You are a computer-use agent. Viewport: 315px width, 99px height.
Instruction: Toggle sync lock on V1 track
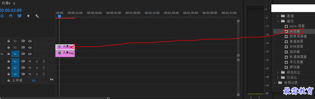(23, 54)
